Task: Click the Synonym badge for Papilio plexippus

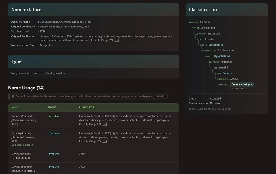Action: pos(54,133)
